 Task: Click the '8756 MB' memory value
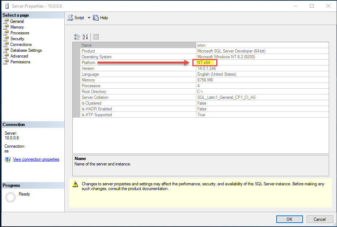pyautogui.click(x=205, y=80)
